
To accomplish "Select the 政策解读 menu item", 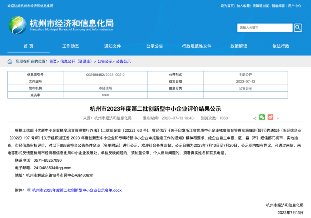I will [x=239, y=46].
